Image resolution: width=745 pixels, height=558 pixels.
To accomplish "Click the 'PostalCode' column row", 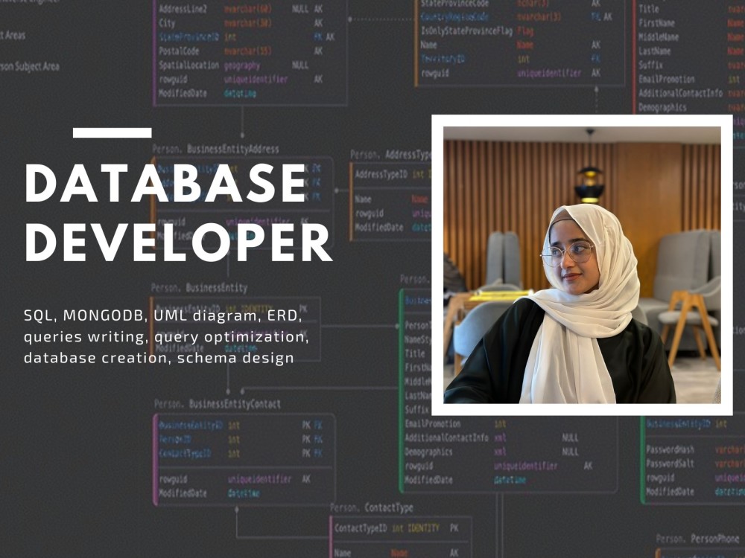I will click(x=241, y=51).
